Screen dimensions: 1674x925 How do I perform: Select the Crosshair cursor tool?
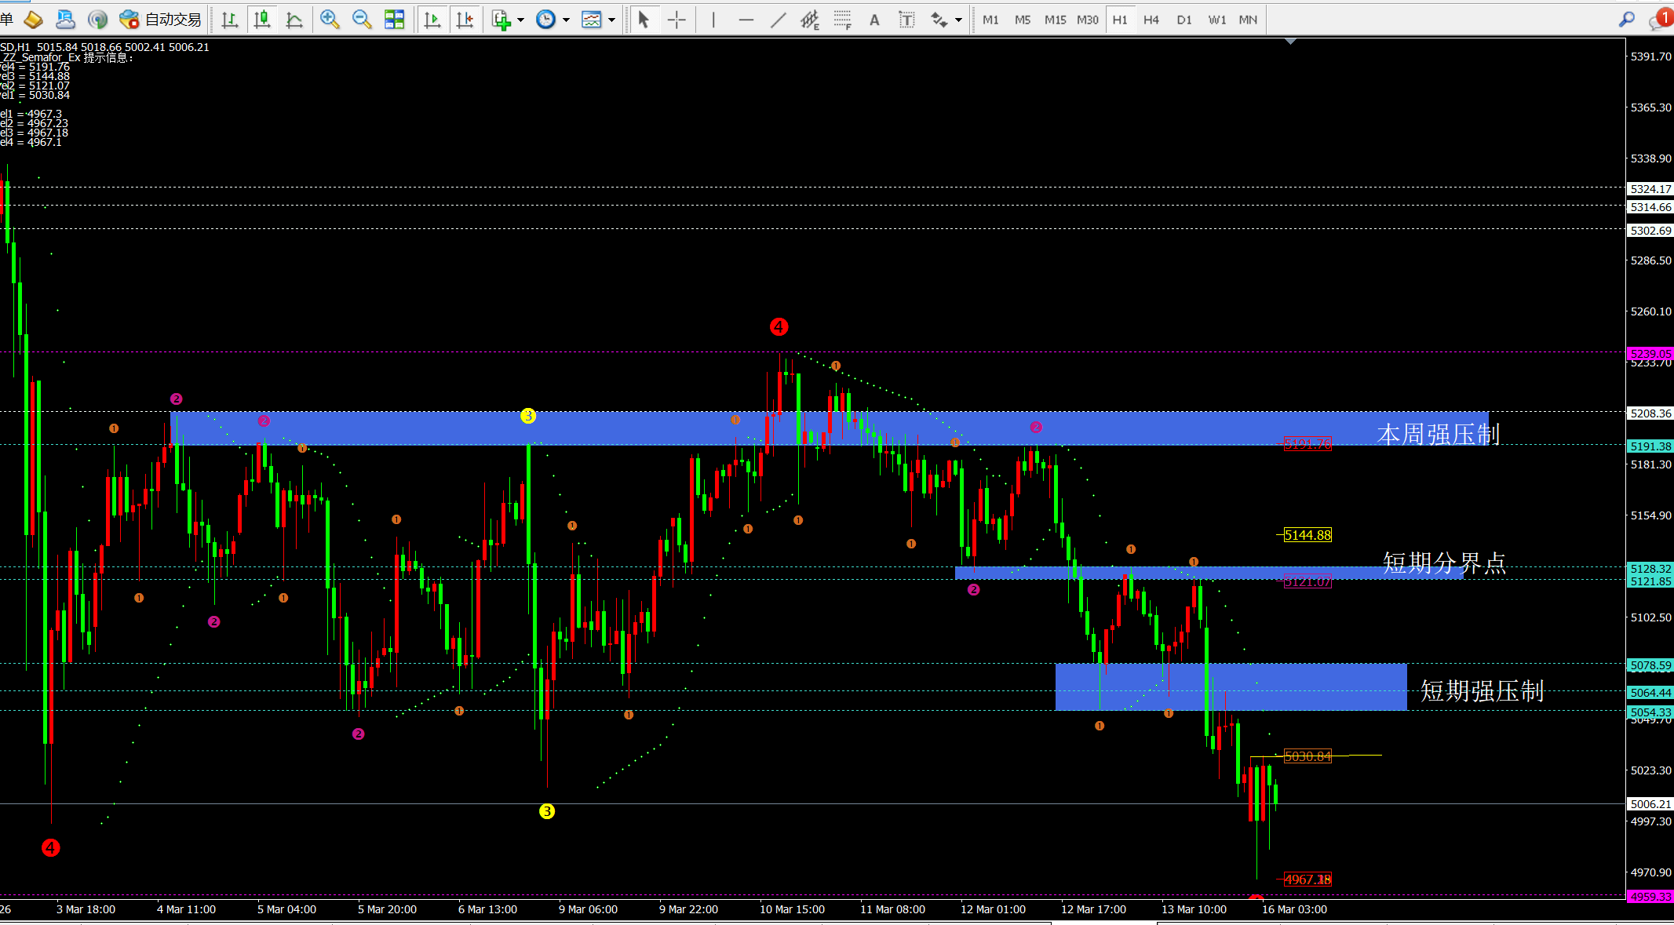[x=677, y=20]
